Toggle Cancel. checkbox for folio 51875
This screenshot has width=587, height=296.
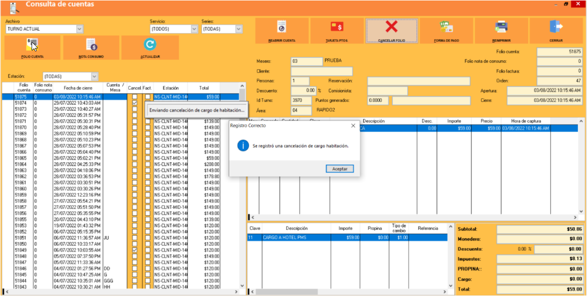click(135, 97)
